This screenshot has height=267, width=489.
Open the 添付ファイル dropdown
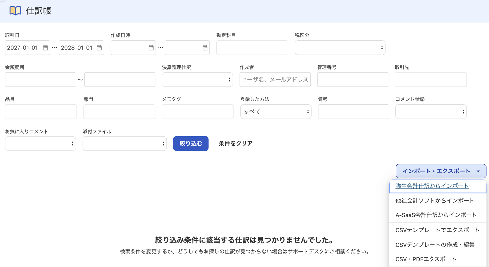pos(125,144)
